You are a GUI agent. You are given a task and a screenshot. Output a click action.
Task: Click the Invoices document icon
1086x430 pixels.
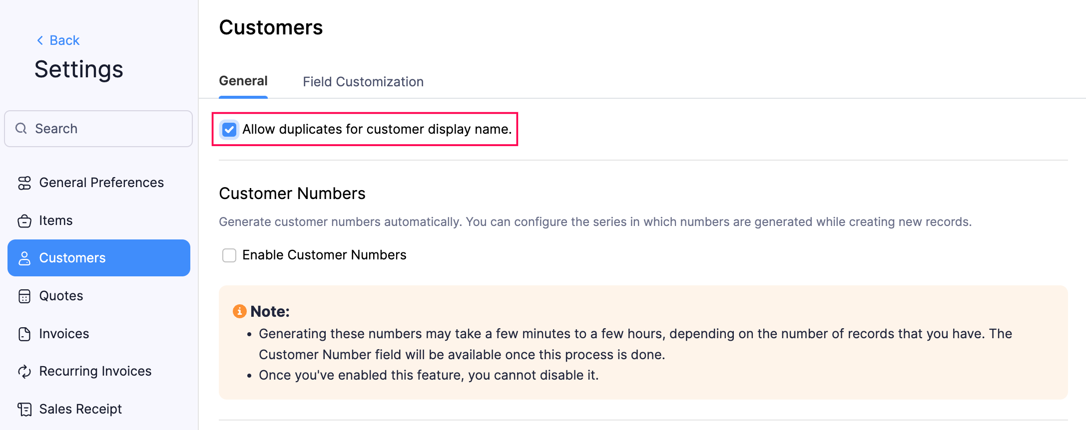point(25,334)
